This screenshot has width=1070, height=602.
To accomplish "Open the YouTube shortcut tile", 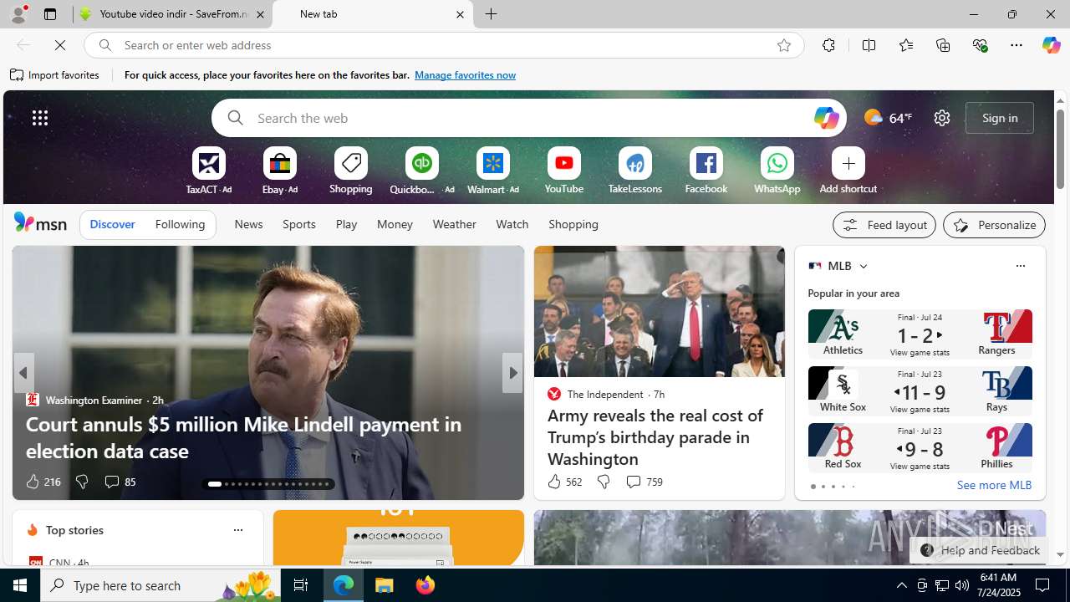I will tap(563, 171).
